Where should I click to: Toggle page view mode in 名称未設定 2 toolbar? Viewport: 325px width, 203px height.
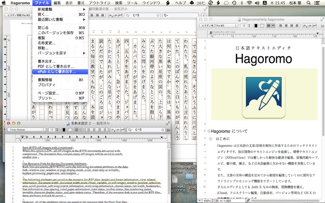click(81, 130)
